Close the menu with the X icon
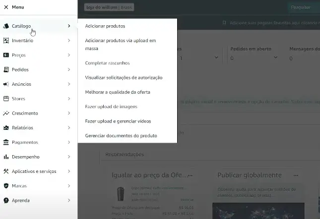The height and width of the screenshot is (219, 320). click(x=6, y=7)
